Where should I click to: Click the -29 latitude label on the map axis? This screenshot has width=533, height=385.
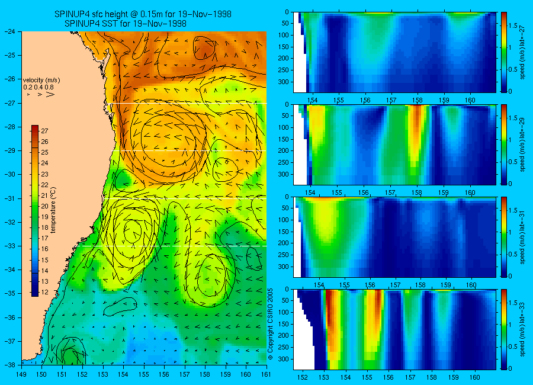point(10,150)
